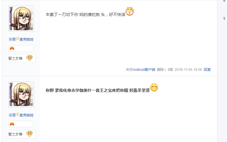Click 爱之女神 title label in first post
The height and width of the screenshot is (142, 227).
(x=15, y=58)
